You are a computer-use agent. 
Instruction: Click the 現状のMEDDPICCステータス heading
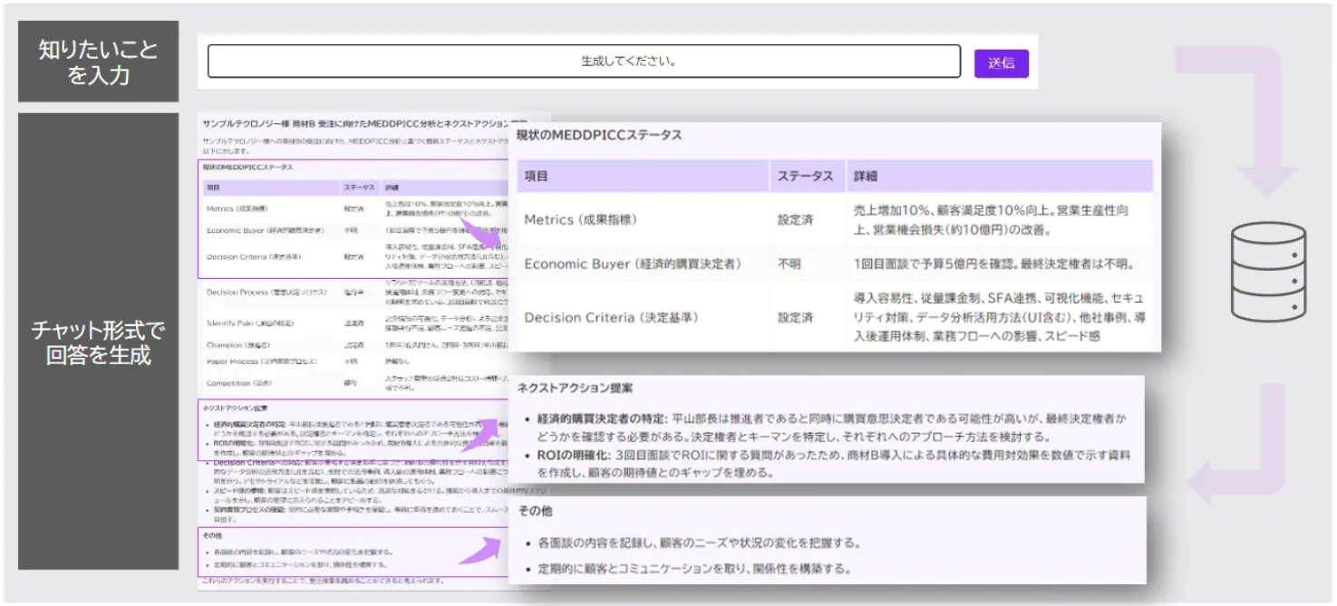click(x=599, y=135)
